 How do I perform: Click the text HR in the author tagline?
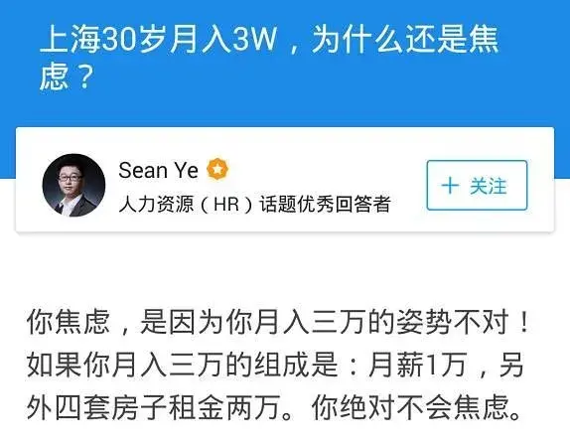226,204
